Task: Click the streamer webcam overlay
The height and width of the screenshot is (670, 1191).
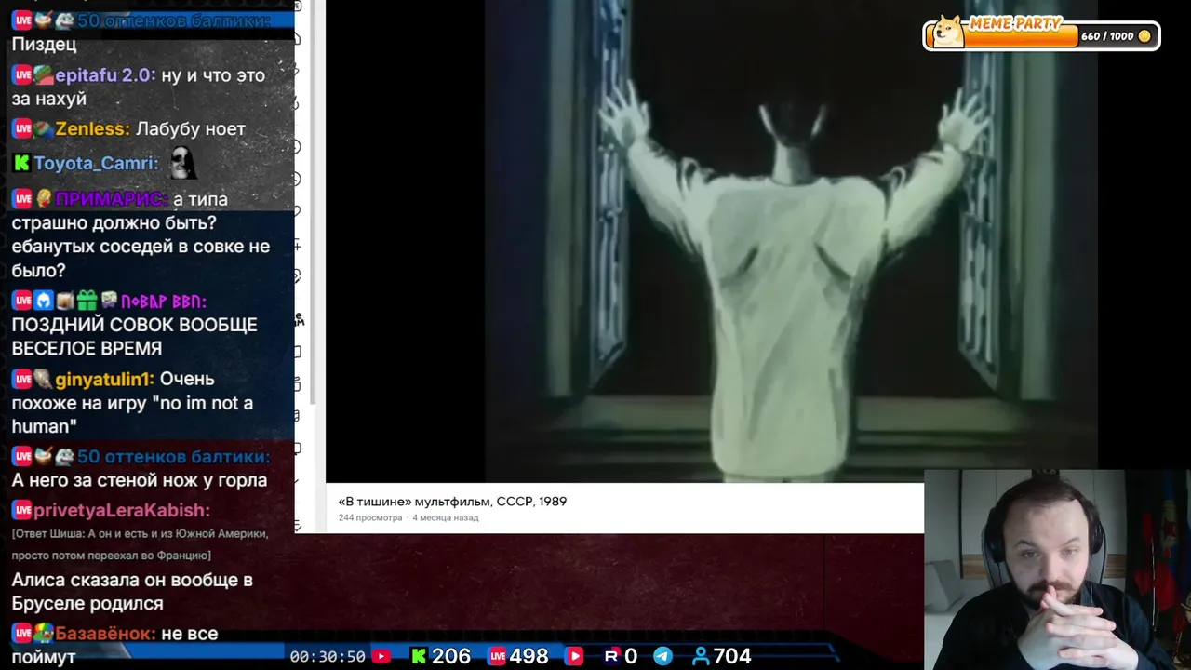Action: [x=1057, y=569]
